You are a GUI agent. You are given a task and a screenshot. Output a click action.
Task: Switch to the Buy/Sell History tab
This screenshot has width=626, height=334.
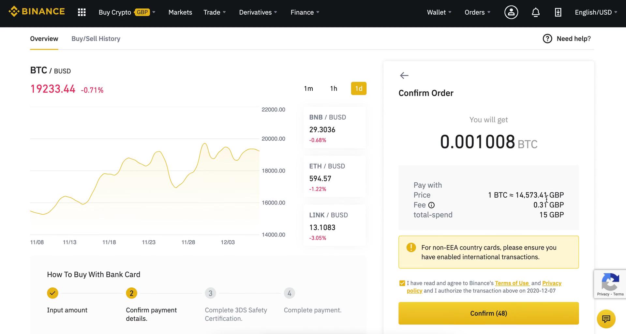click(x=96, y=38)
